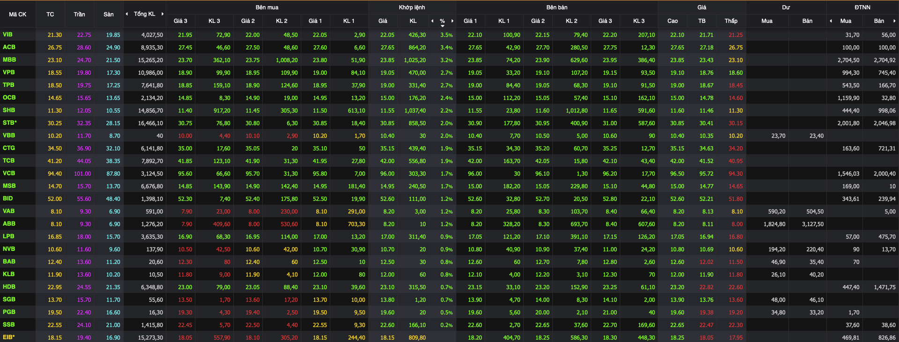Open the SSB stock ticker

8,325
